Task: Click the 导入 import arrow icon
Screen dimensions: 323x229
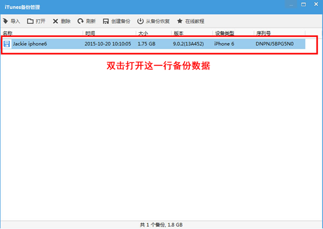Action: (6, 21)
